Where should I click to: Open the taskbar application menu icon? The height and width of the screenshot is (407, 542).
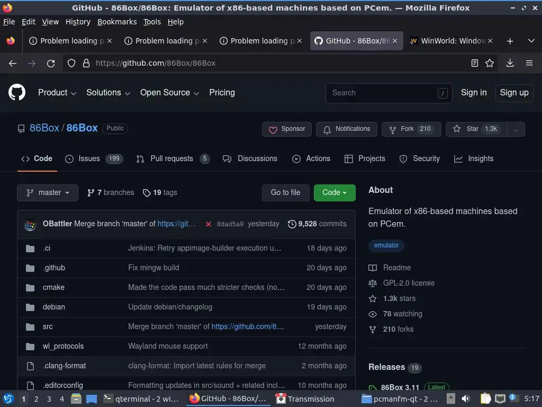pos(8,399)
